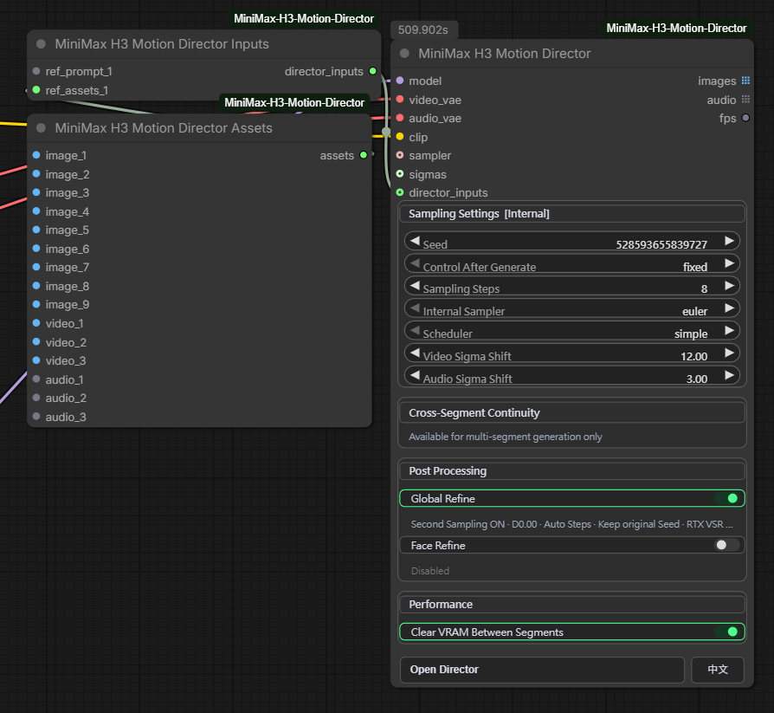Click the fps output socket

[x=745, y=118]
